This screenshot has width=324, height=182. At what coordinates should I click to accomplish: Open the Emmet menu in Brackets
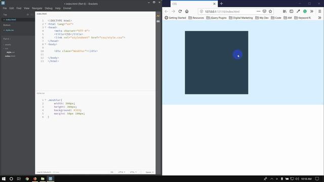coord(67,8)
